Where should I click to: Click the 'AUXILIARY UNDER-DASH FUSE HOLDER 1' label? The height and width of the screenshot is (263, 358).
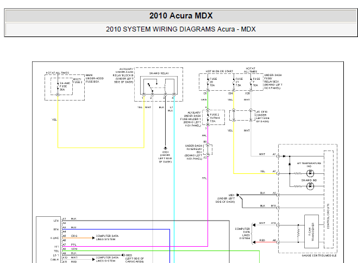tap(191, 119)
